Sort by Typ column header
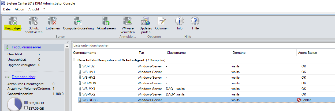This screenshot has height=111, width=335. pyautogui.click(x=141, y=53)
